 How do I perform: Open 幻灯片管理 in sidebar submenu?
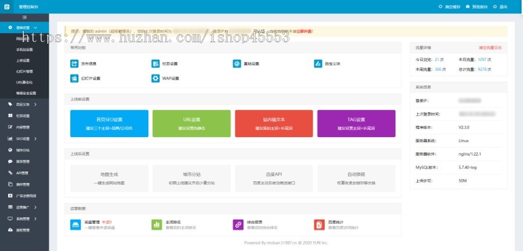point(24,71)
